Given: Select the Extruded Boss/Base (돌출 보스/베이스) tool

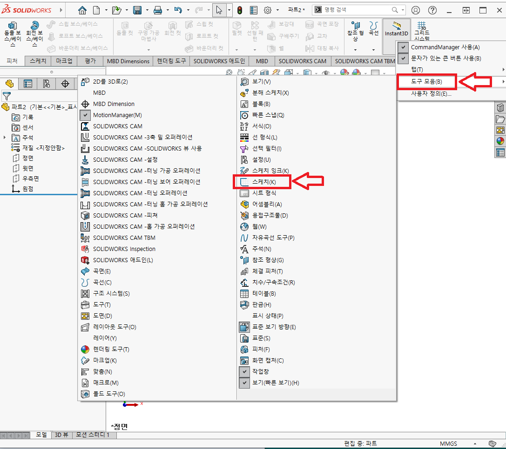Looking at the screenshot, I should coord(12,34).
